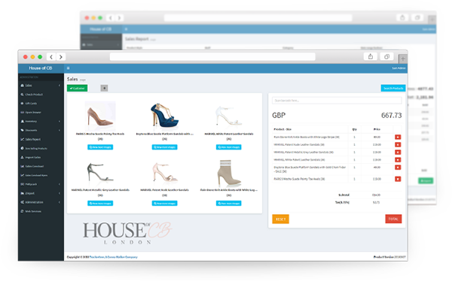
Task: View more images for PARIS S Mocha Suede heels
Action: [x=100, y=147]
